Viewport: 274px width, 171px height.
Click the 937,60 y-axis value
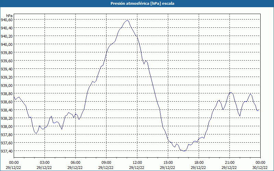pyautogui.click(x=7, y=143)
